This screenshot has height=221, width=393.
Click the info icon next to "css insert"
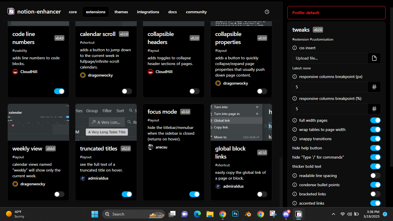point(294,48)
